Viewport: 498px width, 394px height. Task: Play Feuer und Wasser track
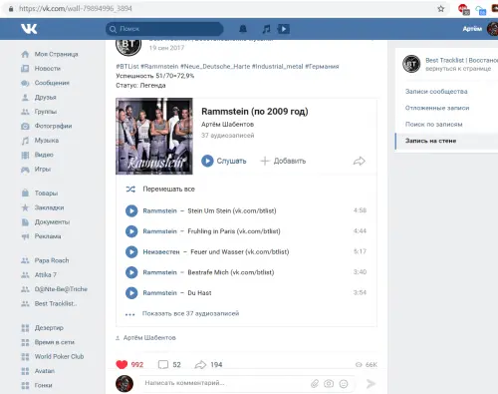131,252
